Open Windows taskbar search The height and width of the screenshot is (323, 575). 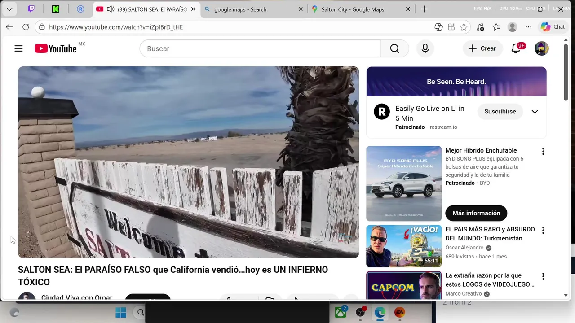[141, 312]
